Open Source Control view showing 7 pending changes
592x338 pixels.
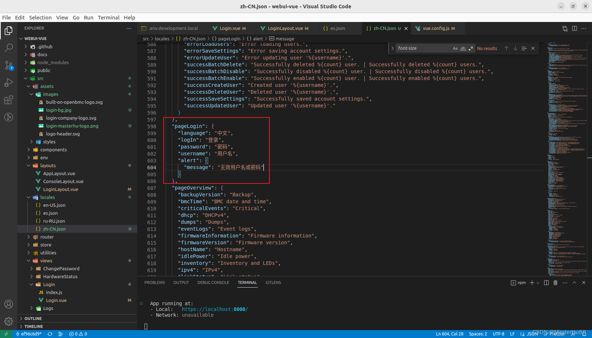point(9,65)
